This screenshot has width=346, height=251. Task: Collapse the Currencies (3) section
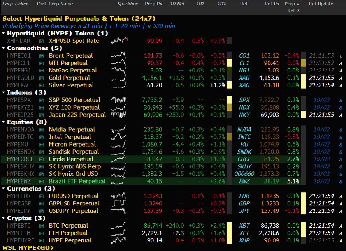click(4, 189)
